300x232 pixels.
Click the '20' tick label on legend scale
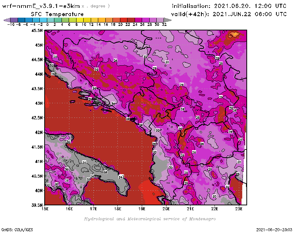[120, 24]
